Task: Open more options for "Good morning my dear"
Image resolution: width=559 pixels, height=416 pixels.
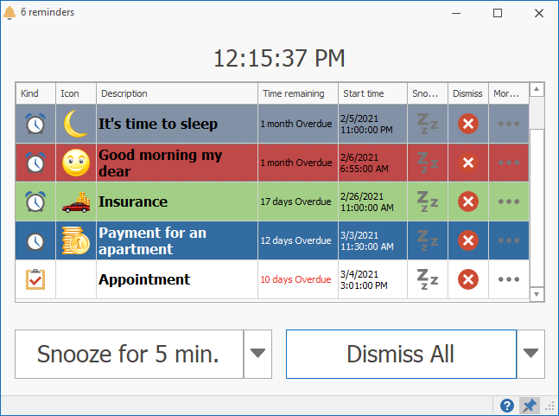Action: click(x=509, y=163)
